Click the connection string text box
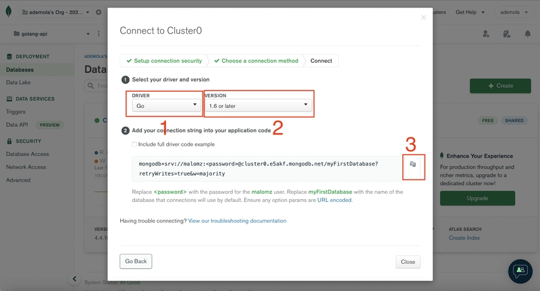Image resolution: width=540 pixels, height=291 pixels. coord(267,169)
